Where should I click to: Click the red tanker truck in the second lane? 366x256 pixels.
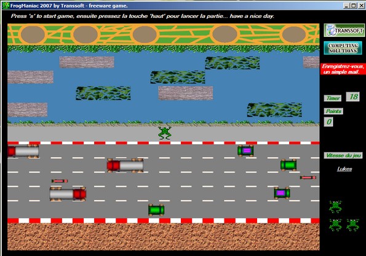tap(125, 166)
